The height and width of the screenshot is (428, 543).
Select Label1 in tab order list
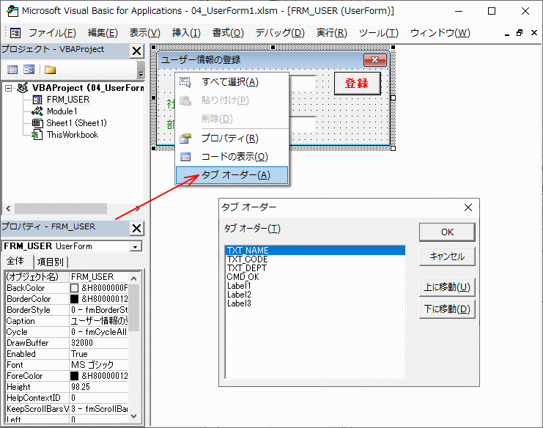tap(315, 286)
